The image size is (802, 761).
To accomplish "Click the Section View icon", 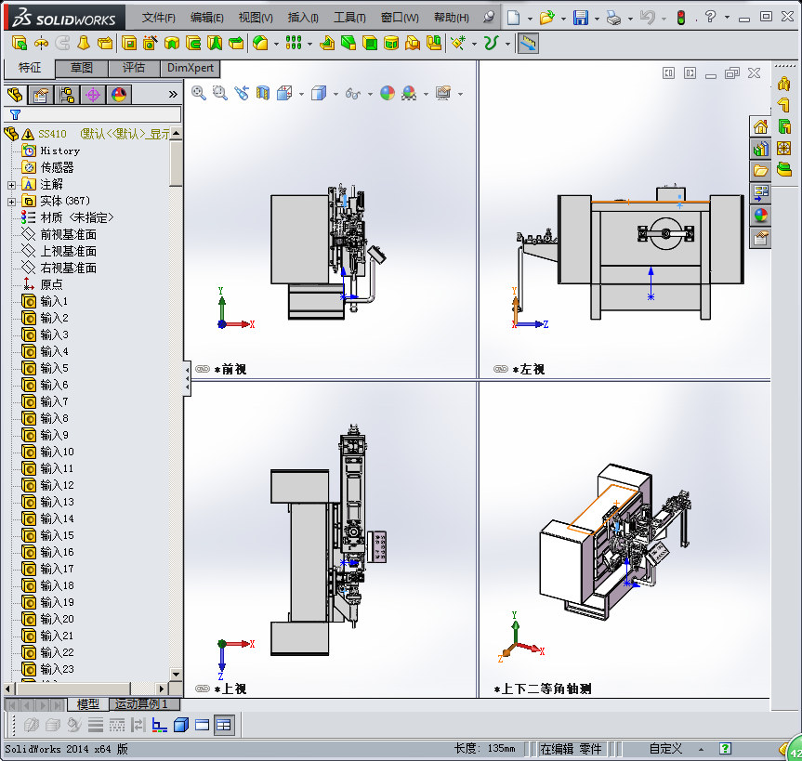I will (x=263, y=93).
